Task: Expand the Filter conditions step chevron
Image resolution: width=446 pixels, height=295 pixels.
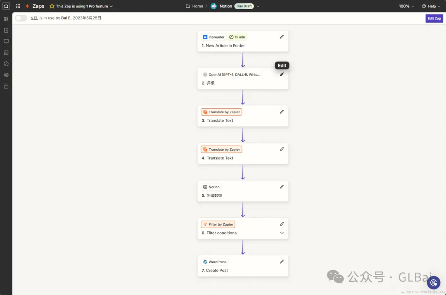Action: [282, 233]
